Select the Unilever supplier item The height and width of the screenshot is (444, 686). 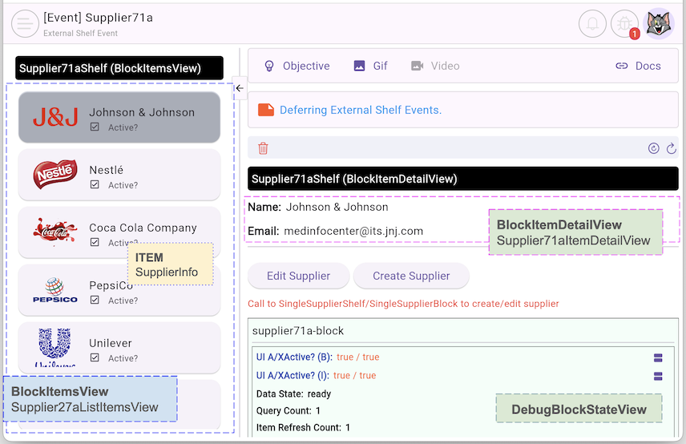(119, 348)
